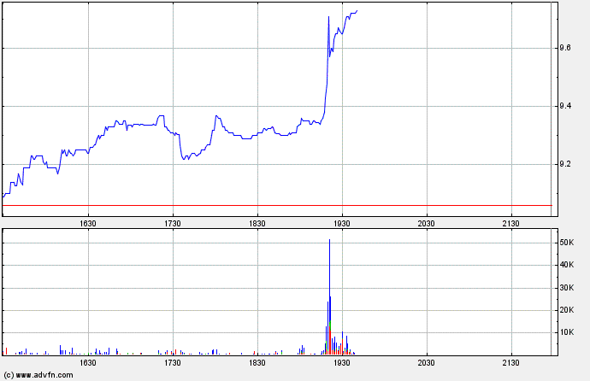Click the 9.6 price axis label

(x=565, y=48)
